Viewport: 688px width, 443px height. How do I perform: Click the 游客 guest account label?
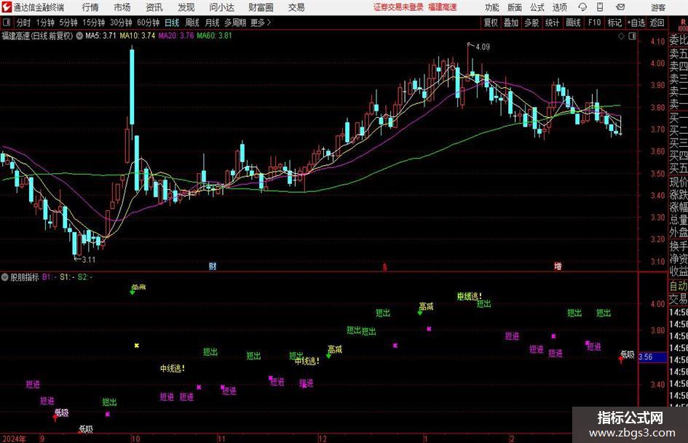[658, 7]
